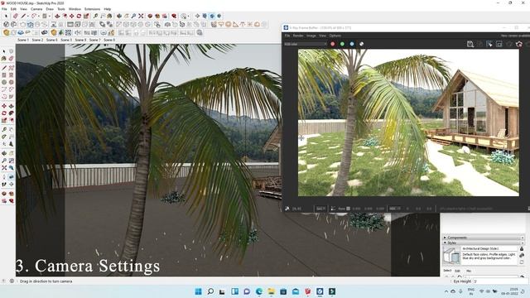Select Section Plane in left tool set
Screen dimensions: 530x298
11,184
